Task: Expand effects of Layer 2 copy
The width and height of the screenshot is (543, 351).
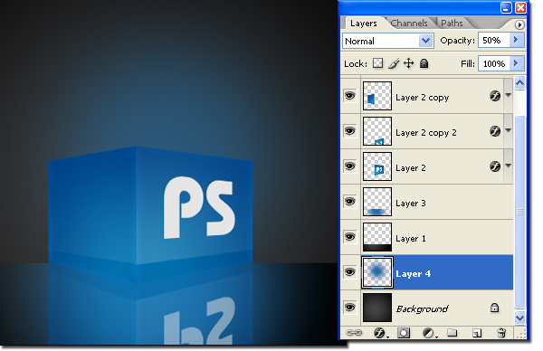Action: click(508, 95)
